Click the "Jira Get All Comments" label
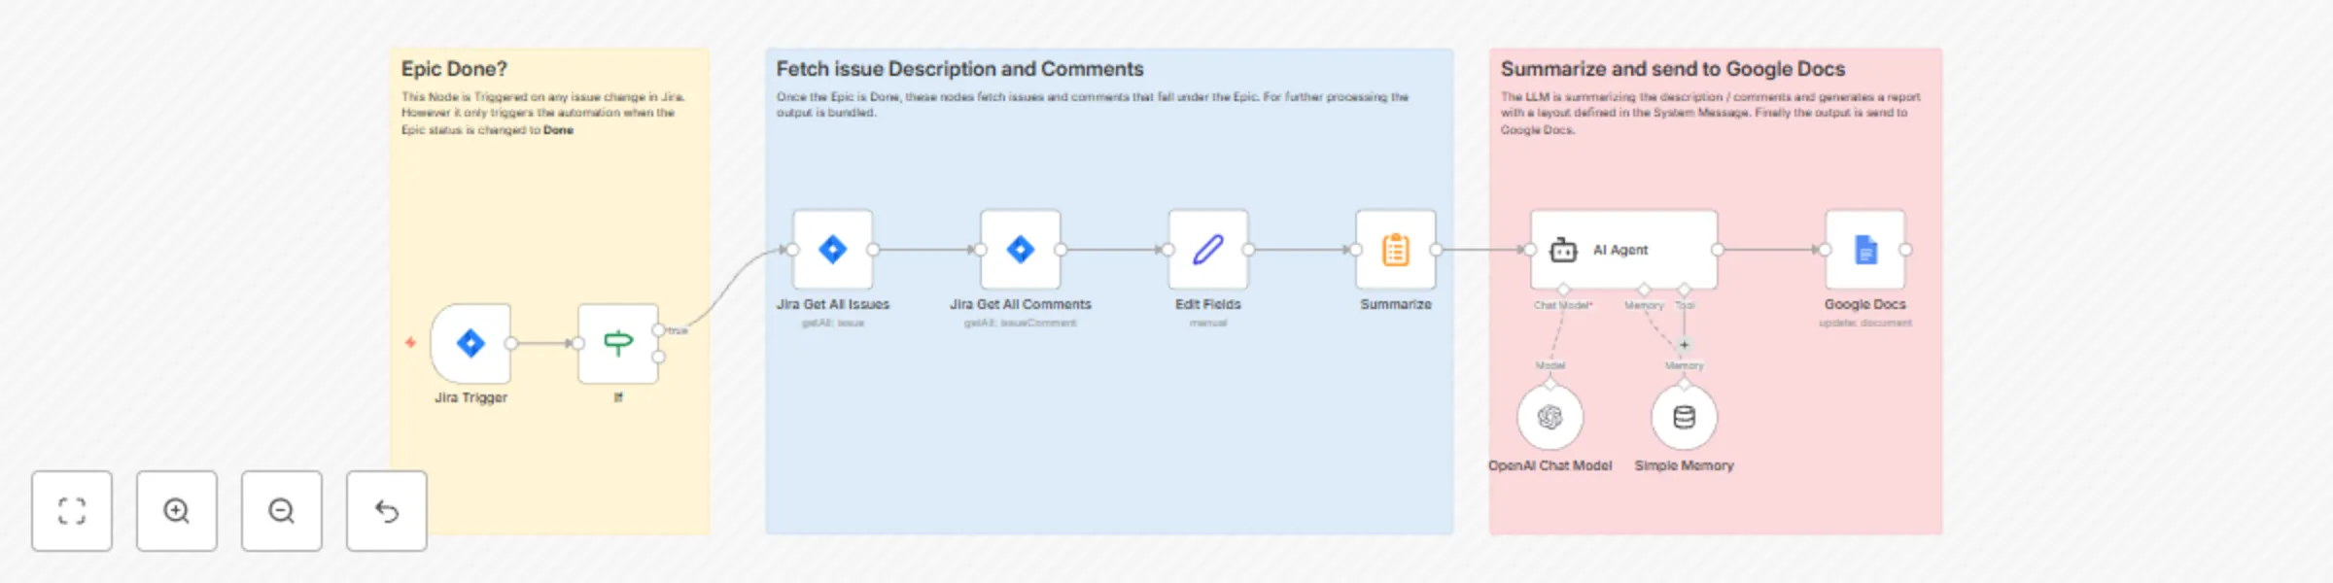Viewport: 2333px width, 583px height. pyautogui.click(x=1021, y=304)
